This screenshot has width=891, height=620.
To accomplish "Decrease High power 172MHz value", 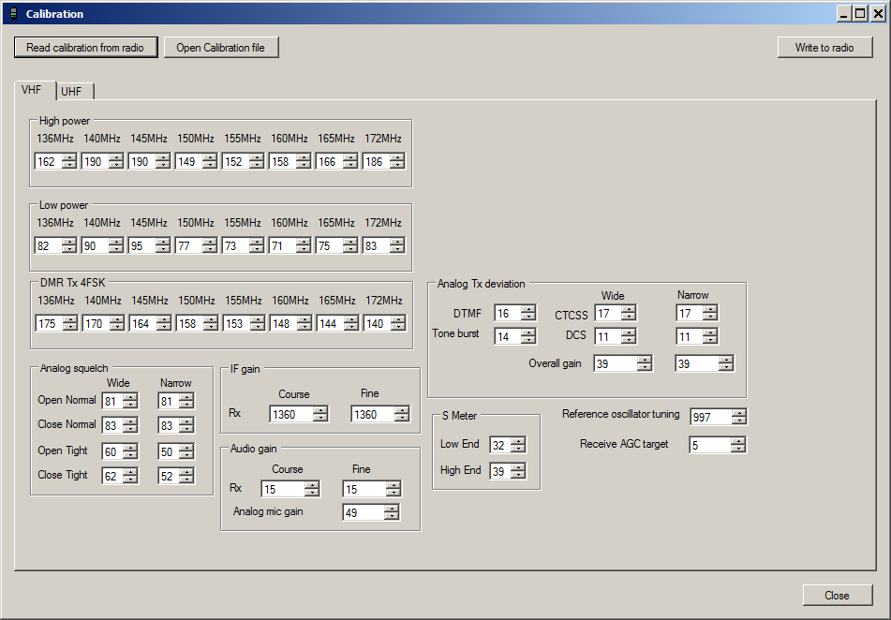I will click(397, 165).
